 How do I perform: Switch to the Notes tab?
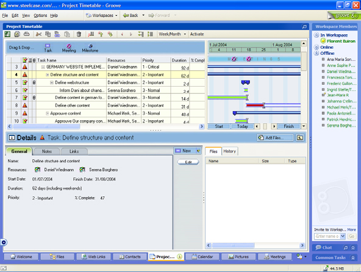coord(47,151)
